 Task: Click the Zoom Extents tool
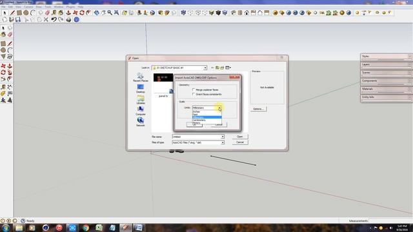[116, 13]
